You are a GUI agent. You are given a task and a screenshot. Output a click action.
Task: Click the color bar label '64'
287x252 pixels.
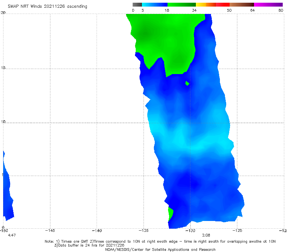(252, 10)
